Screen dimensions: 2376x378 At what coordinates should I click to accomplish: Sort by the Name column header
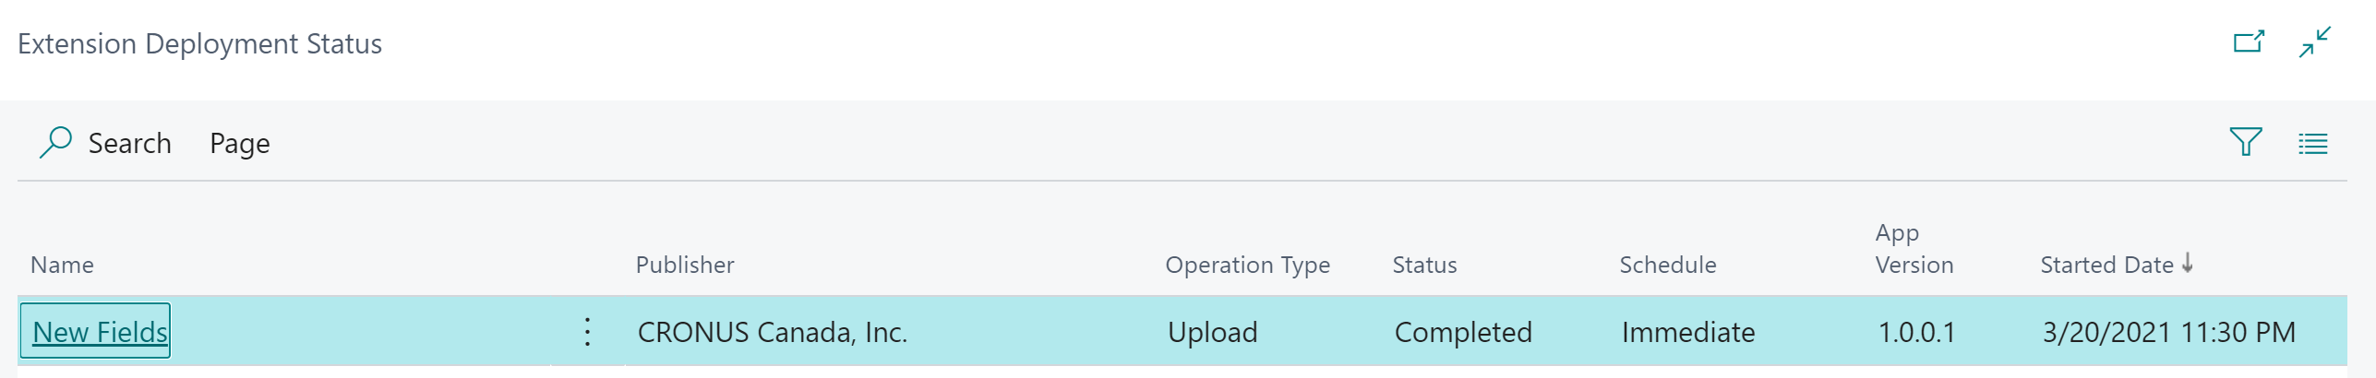pyautogui.click(x=62, y=265)
